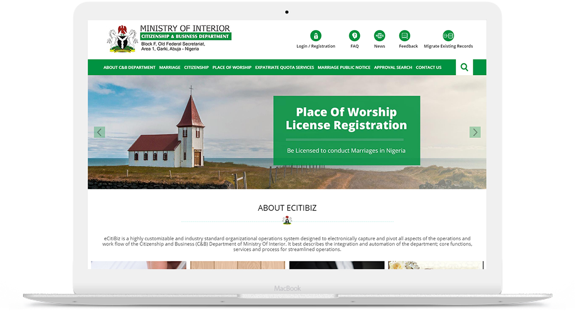This screenshot has height=311, width=575.
Task: Click the Ministry of Interior header title
Action: click(185, 28)
